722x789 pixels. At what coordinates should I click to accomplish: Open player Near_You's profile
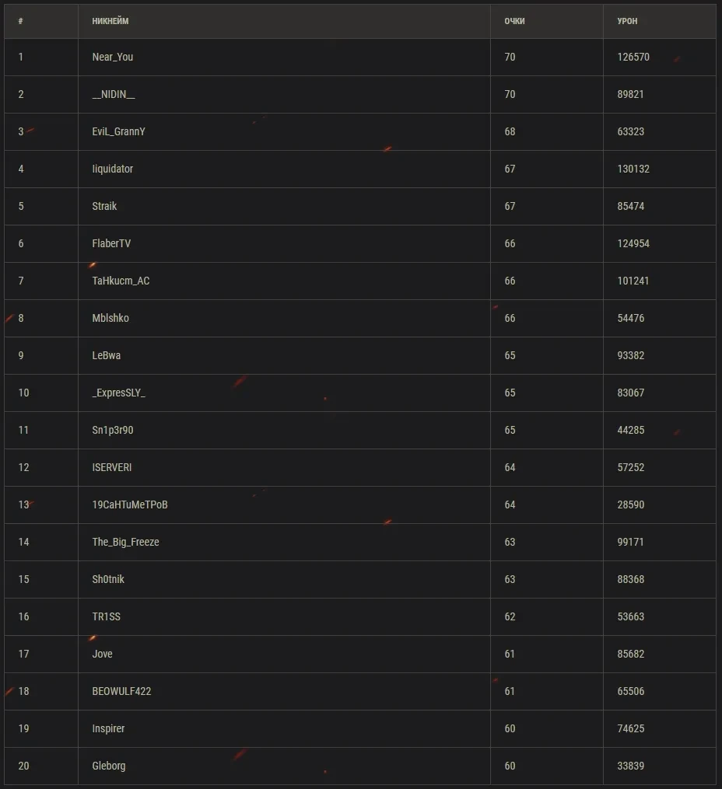click(x=113, y=57)
